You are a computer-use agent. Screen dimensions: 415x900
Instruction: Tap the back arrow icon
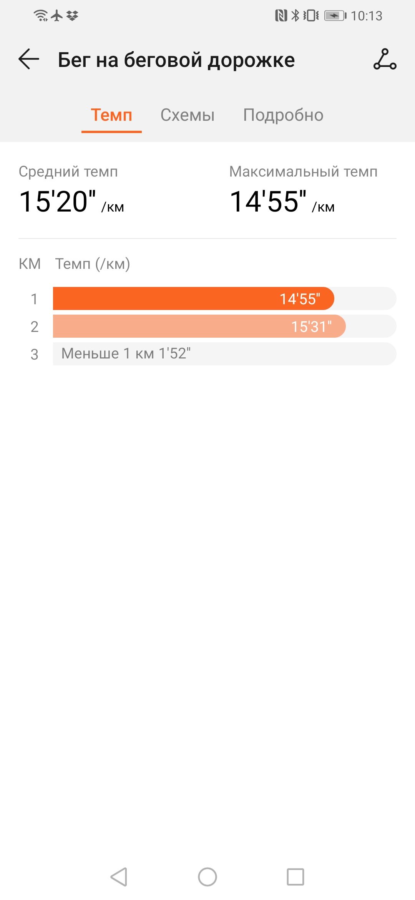pyautogui.click(x=29, y=59)
